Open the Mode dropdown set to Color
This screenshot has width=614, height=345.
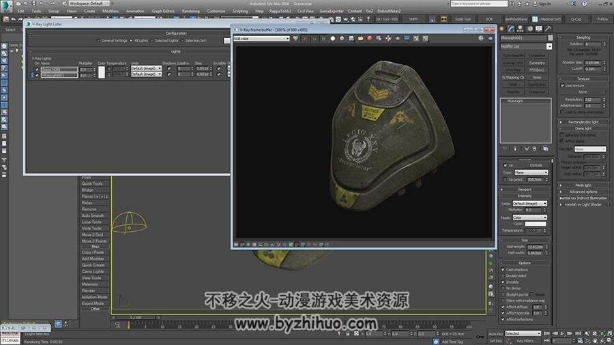pos(530,217)
